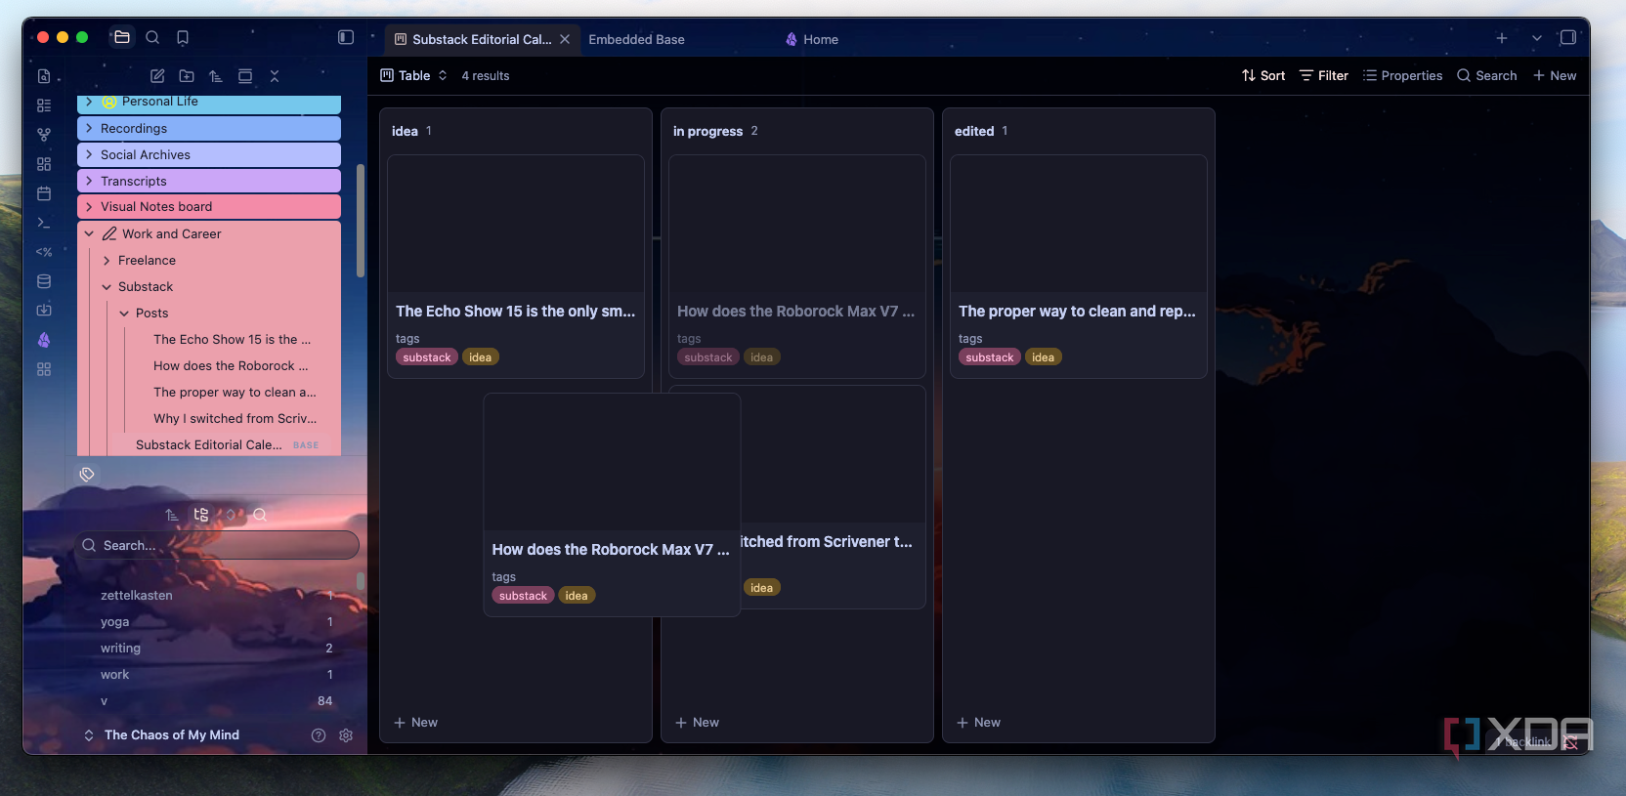The height and width of the screenshot is (796, 1626).
Task: Expand the Freelance folder
Action: point(107,261)
